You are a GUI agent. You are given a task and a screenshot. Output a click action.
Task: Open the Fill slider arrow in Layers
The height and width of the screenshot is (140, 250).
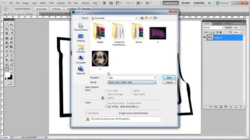pos(241,32)
